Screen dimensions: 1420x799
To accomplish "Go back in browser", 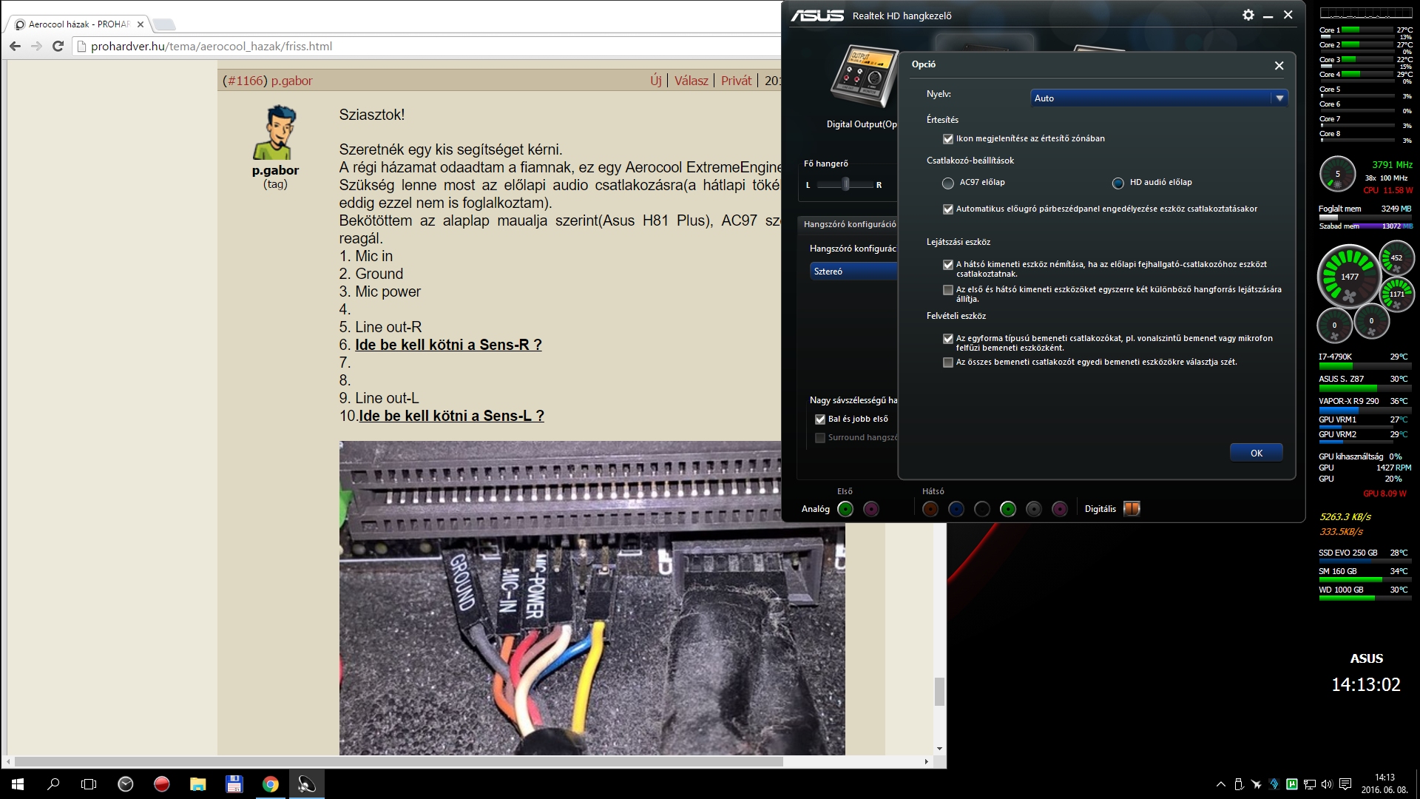I will tap(15, 46).
